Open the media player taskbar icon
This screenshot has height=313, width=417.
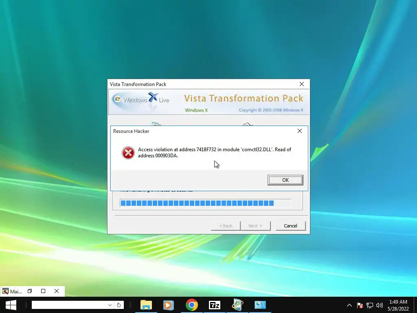[x=169, y=305]
